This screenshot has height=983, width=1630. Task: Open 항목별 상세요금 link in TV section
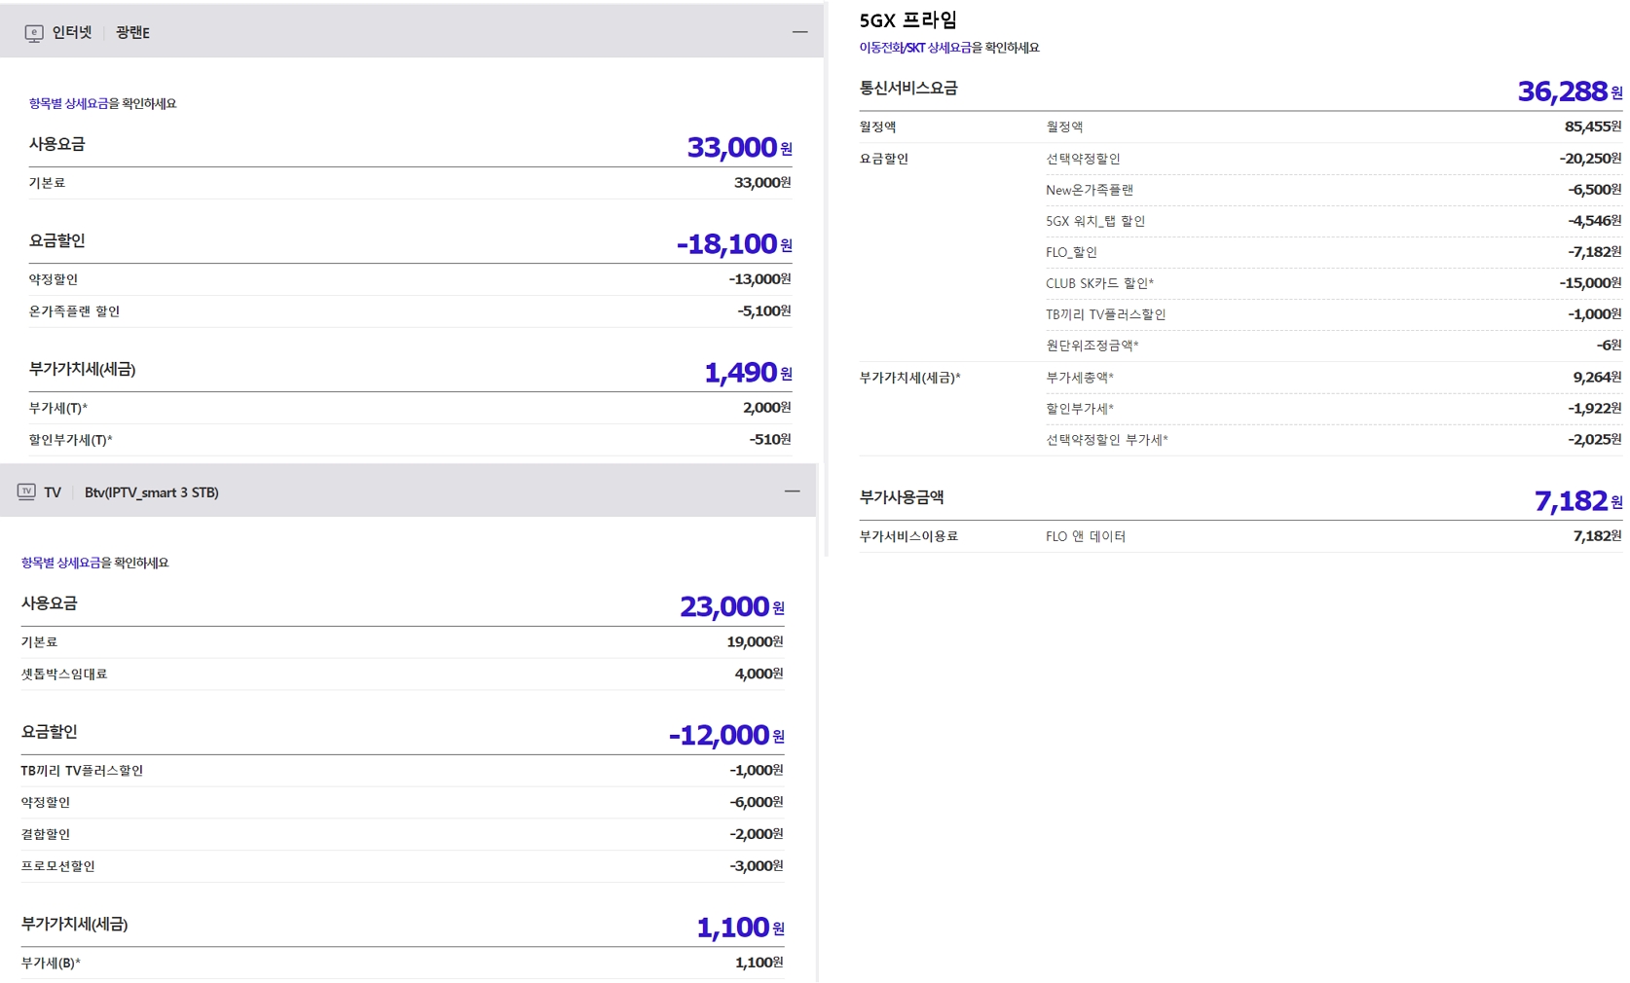60,564
